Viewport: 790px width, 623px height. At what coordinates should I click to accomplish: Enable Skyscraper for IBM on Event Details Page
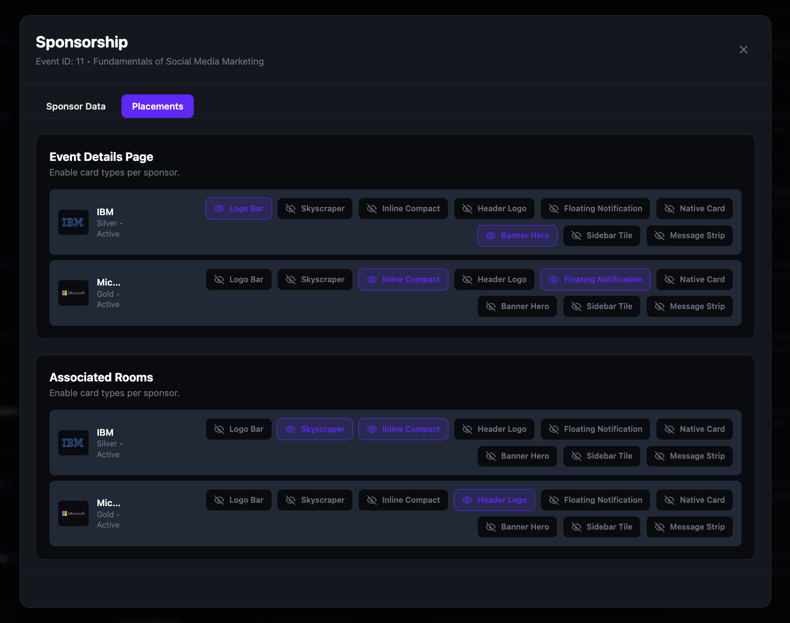coord(315,209)
